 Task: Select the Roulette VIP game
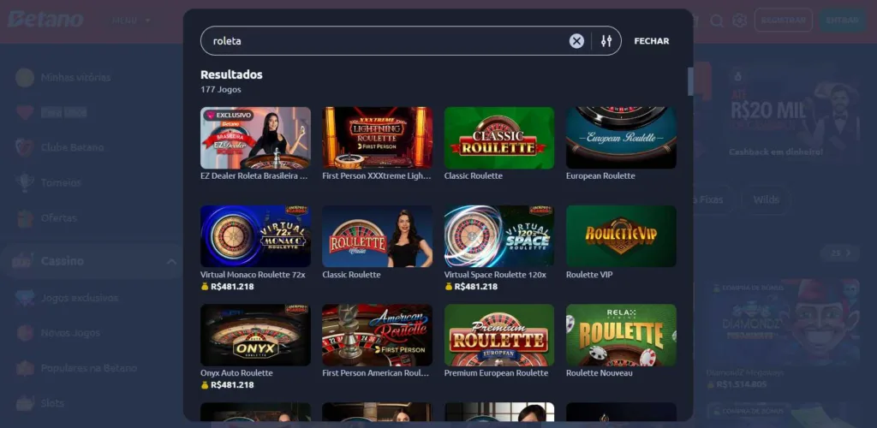tap(621, 236)
